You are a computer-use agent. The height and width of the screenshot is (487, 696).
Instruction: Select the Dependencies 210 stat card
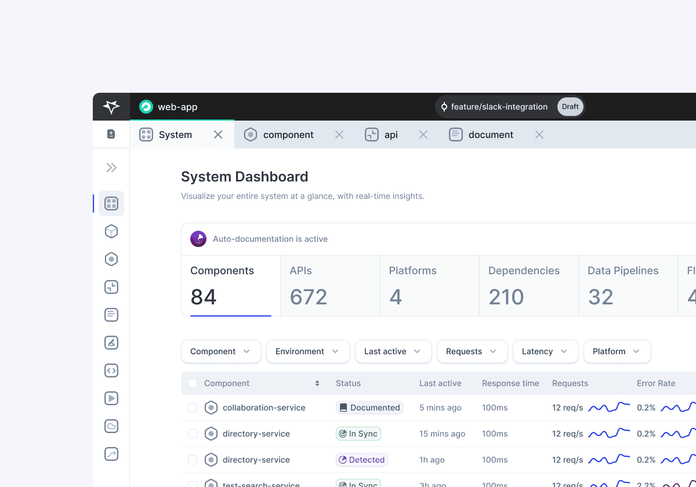[529, 286]
